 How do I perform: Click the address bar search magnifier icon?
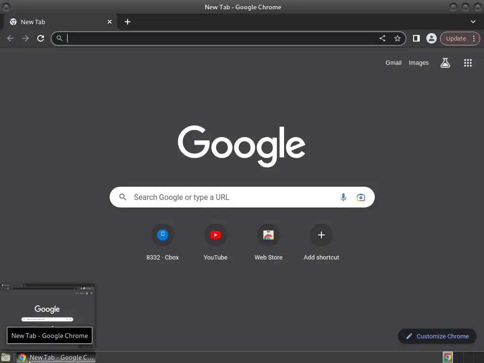[59, 38]
